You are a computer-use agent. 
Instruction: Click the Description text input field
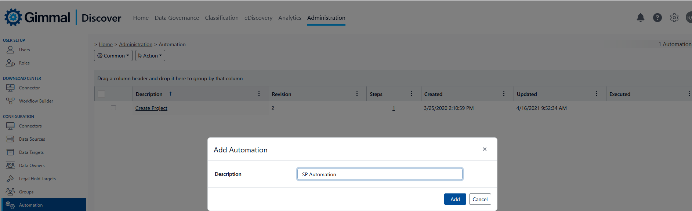380,174
